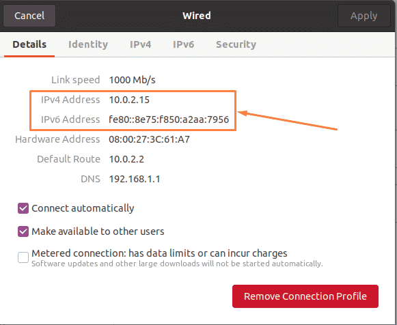Click the Apply button
Screen dimensions: 397x325
[364, 16]
